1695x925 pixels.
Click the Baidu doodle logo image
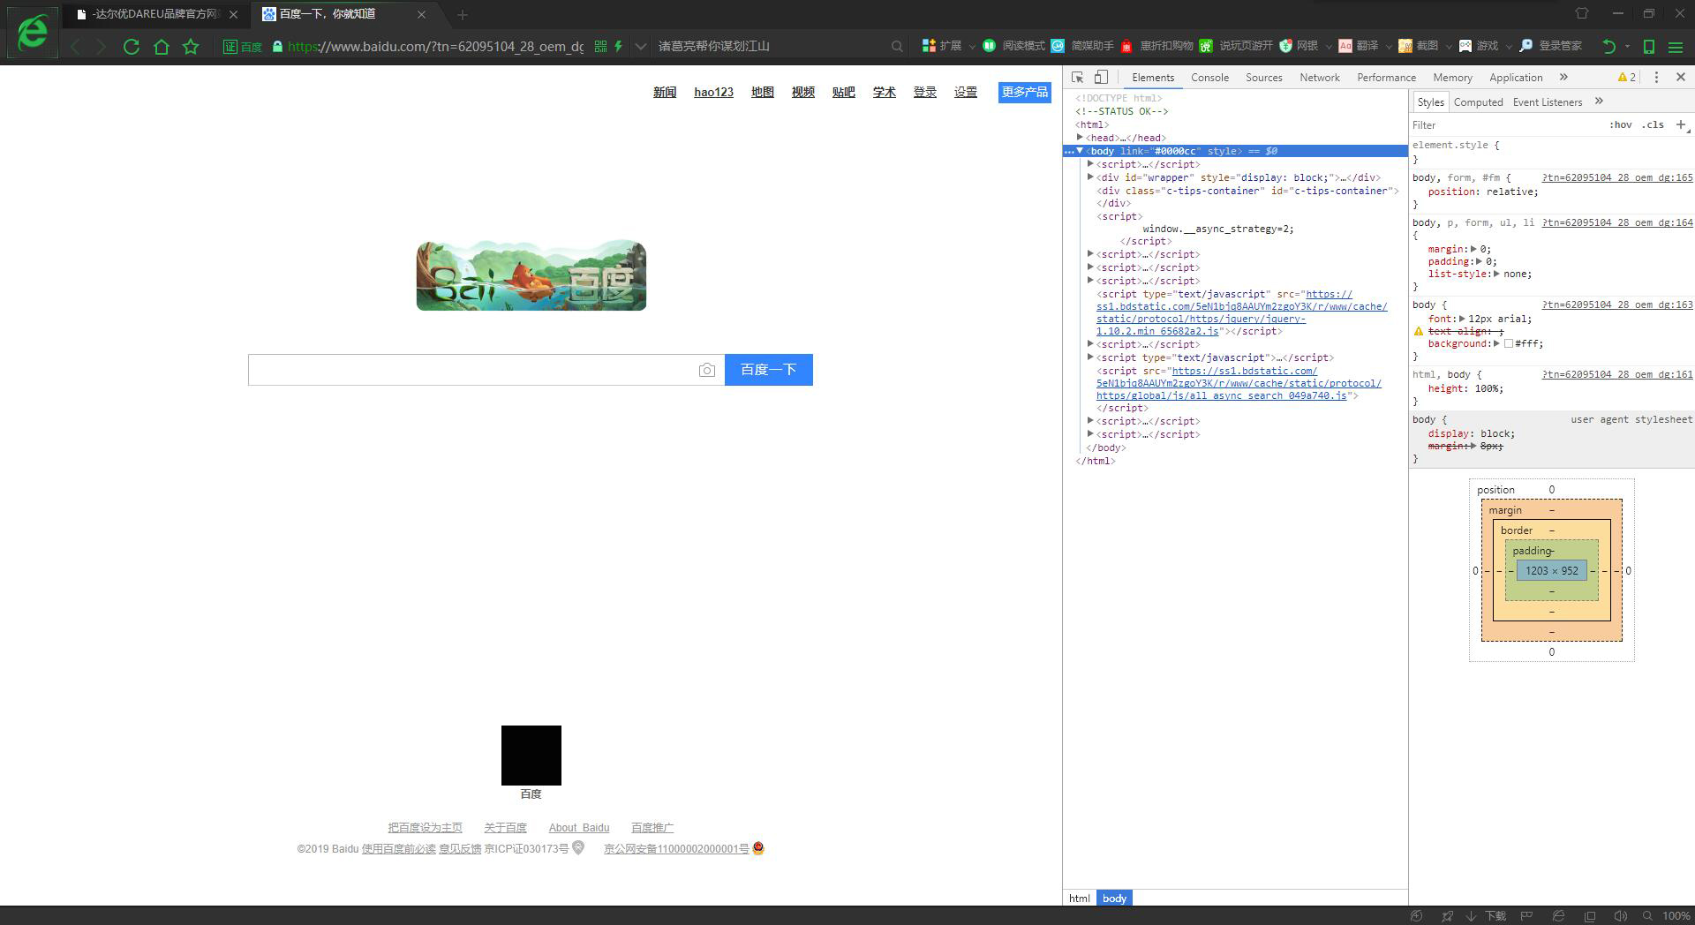coord(531,275)
